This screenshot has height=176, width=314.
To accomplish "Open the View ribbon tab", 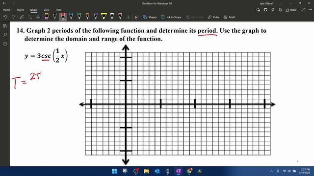I will tap(46, 10).
